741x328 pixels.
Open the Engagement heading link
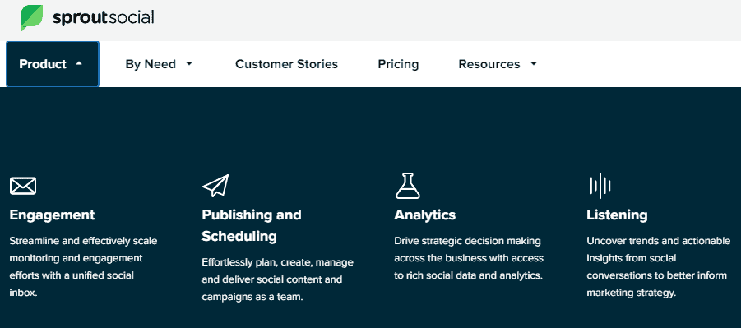pyautogui.click(x=52, y=215)
